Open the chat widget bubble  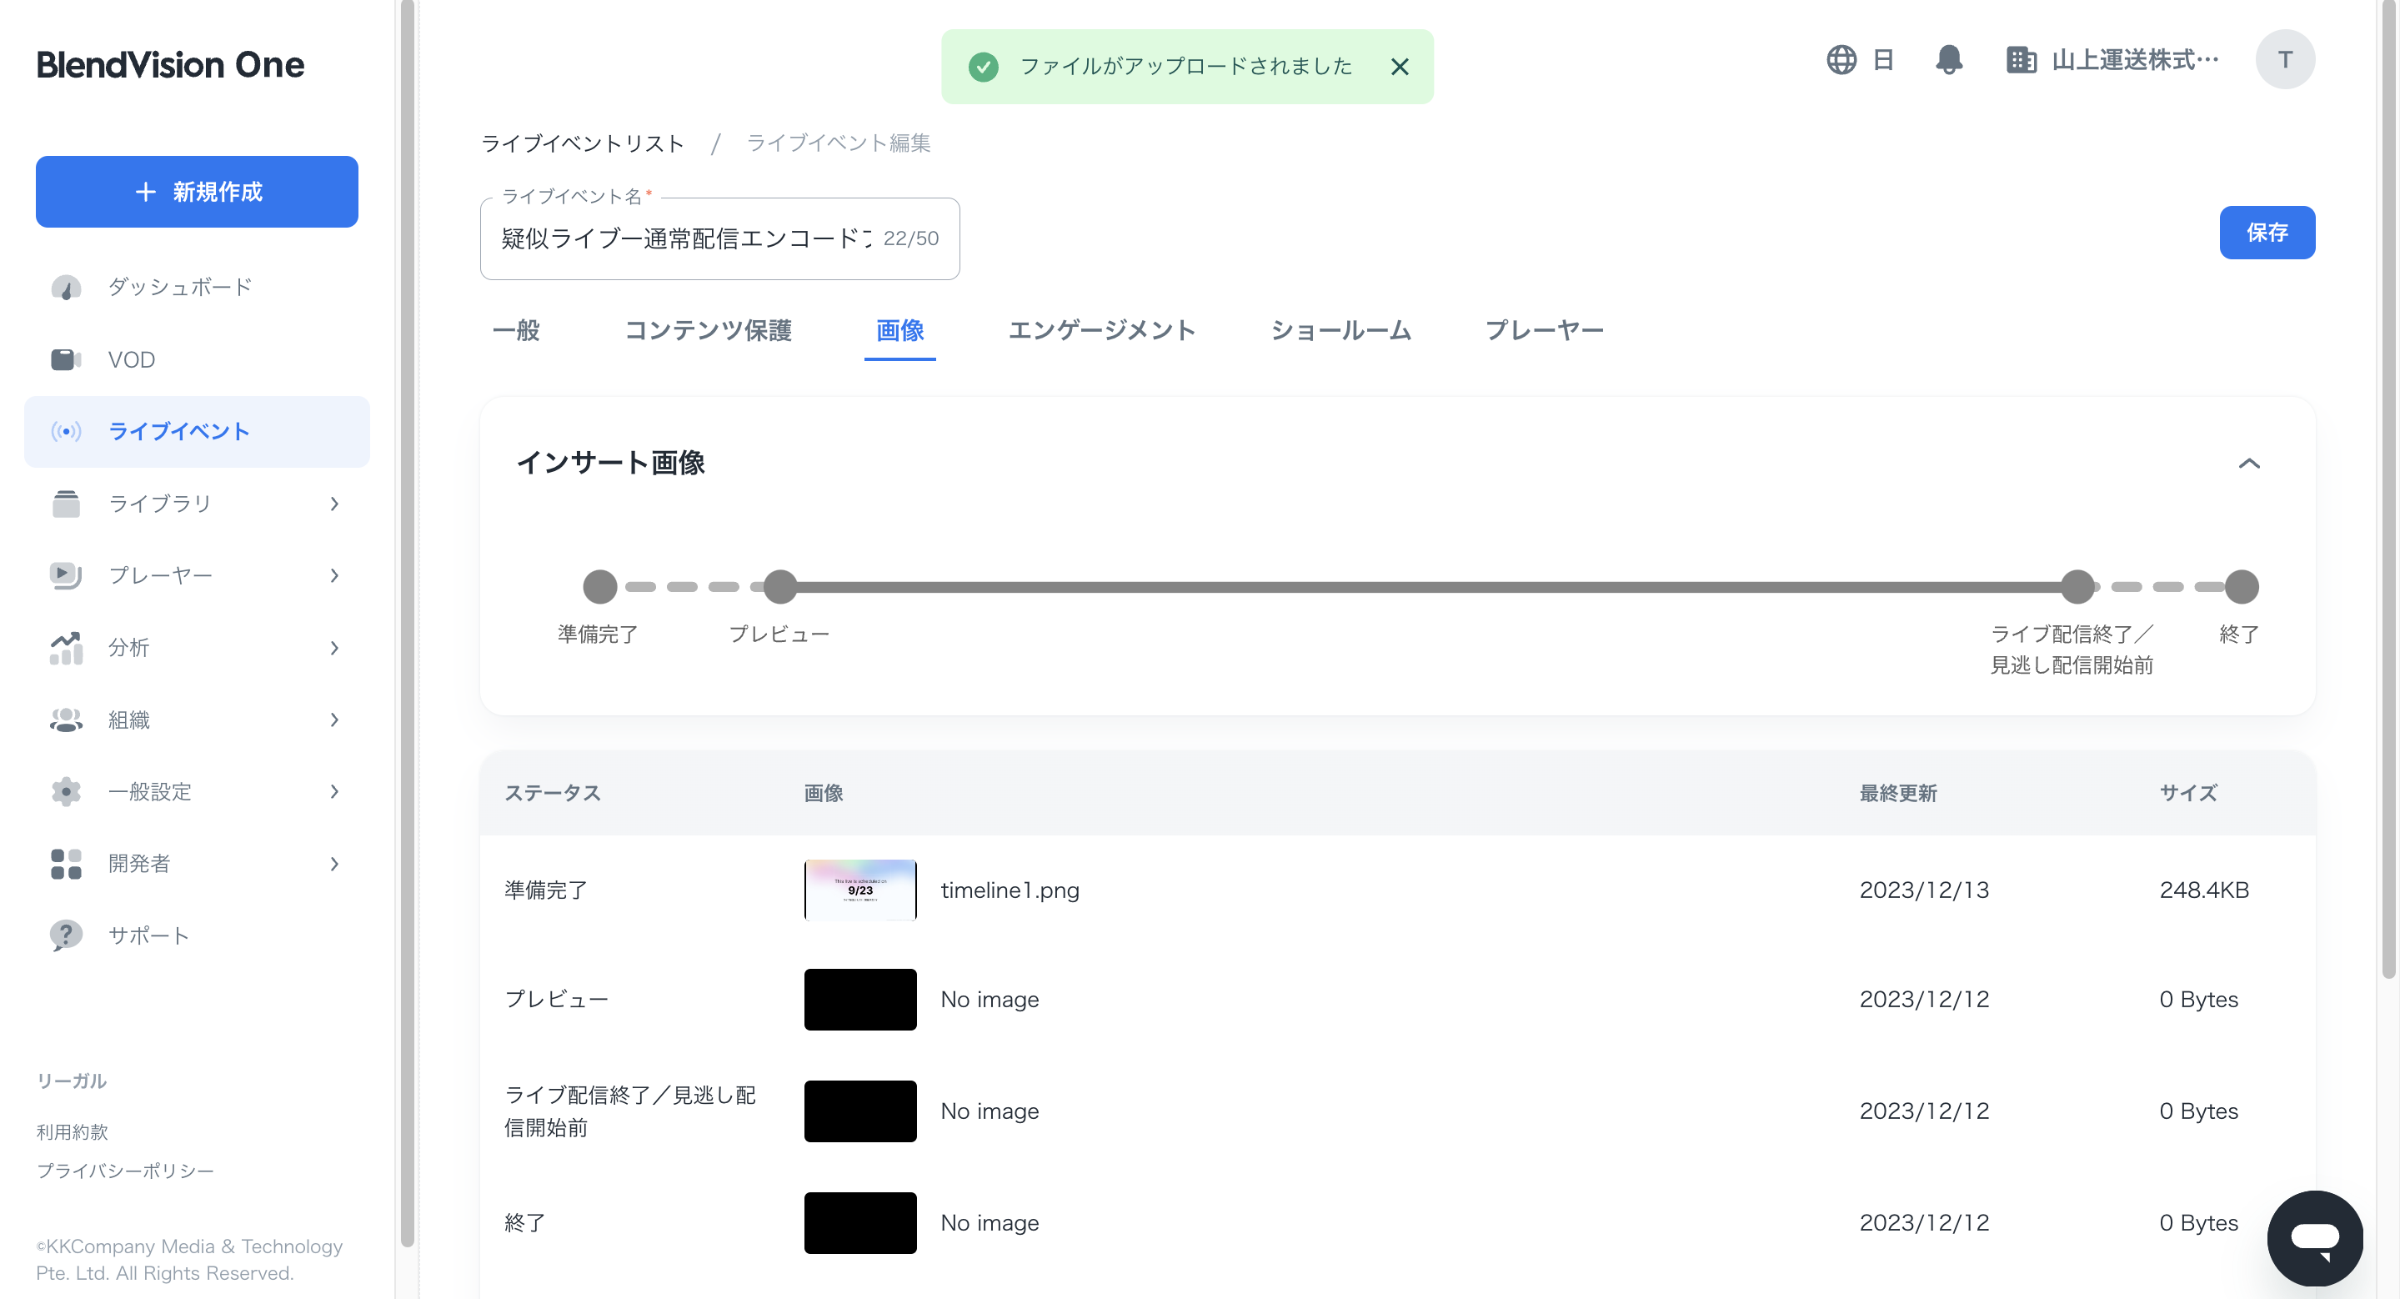pyautogui.click(x=2315, y=1237)
